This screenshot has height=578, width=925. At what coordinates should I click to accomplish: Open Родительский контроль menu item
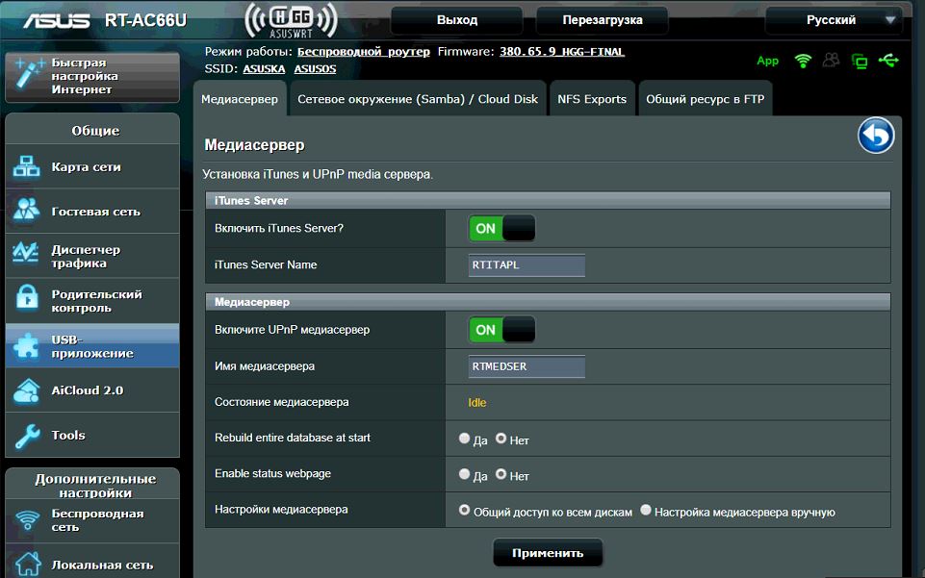click(92, 300)
